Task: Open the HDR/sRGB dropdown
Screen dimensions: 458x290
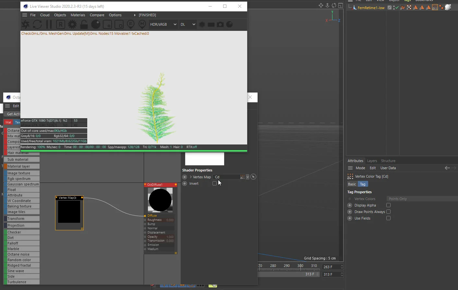Action: (x=163, y=24)
